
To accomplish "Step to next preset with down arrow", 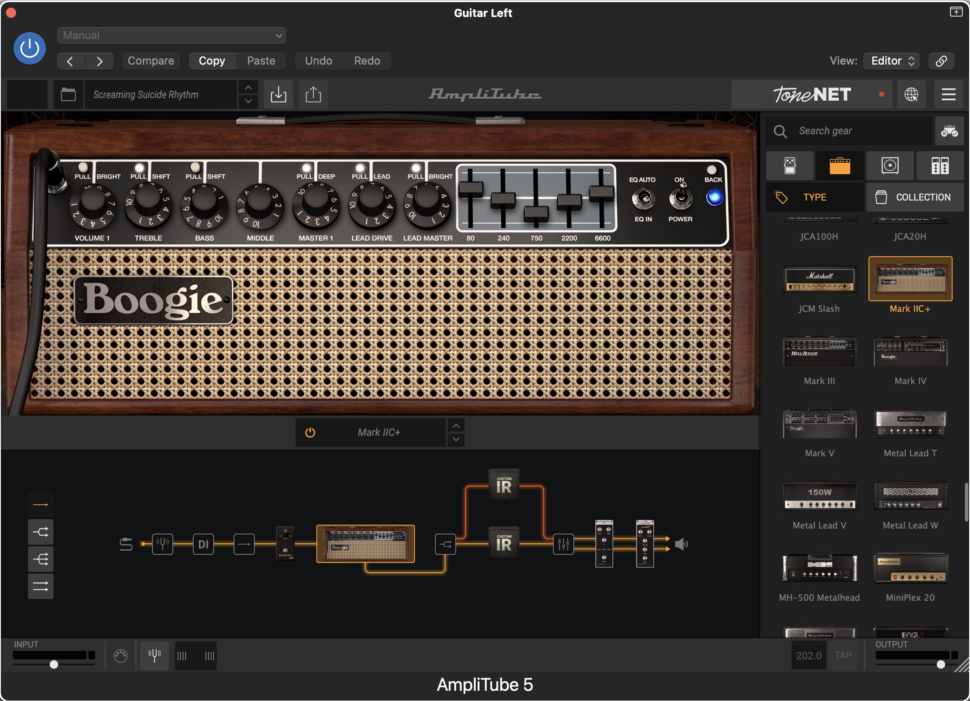I will click(248, 102).
